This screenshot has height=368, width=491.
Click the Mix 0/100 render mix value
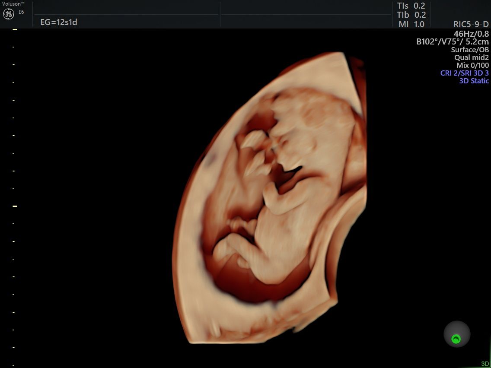point(472,65)
